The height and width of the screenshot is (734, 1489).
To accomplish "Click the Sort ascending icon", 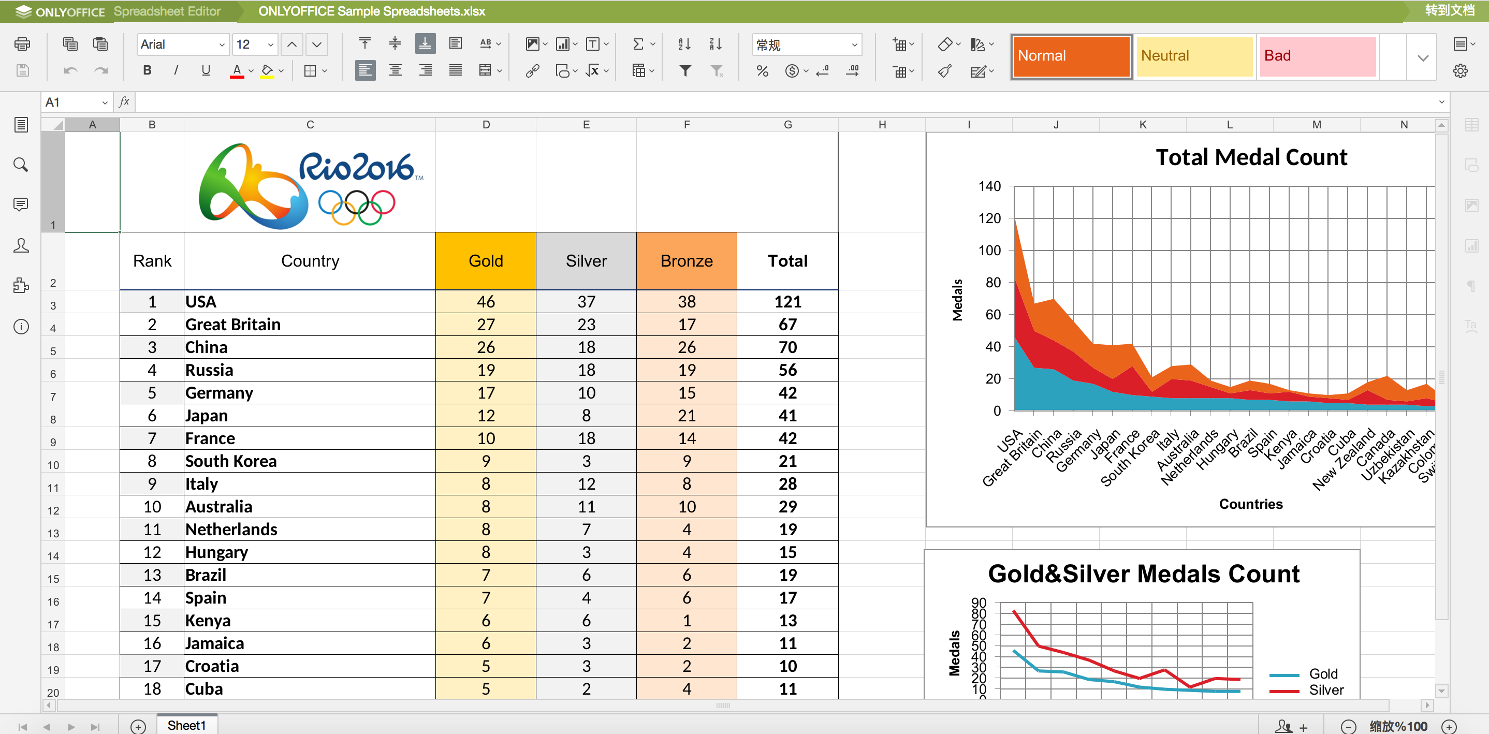I will click(x=684, y=44).
